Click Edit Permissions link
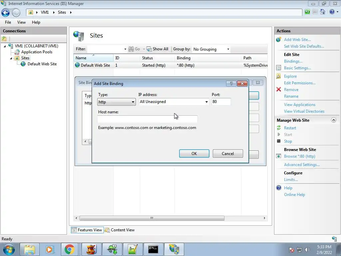Image resolution: width=341 pixels, height=256 pixels. coord(300,83)
